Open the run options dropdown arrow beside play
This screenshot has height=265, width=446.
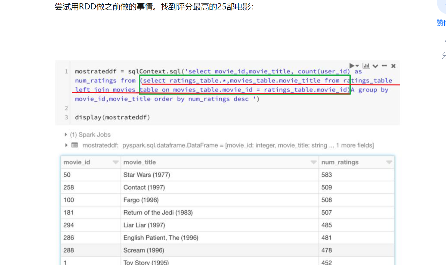(357, 66)
